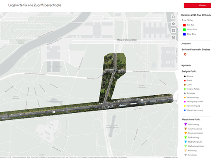Click the Brand legend label

pos(189,81)
